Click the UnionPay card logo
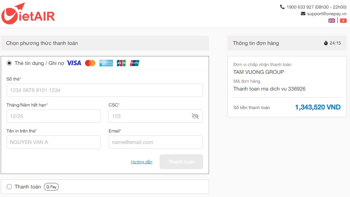Screen dimensions: 350x197 (x=134, y=63)
